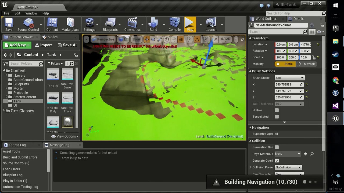Viewport: 344px width, 193px height.
Task: Open the Brush Shape dropdown showing Box
Action: (x=289, y=78)
